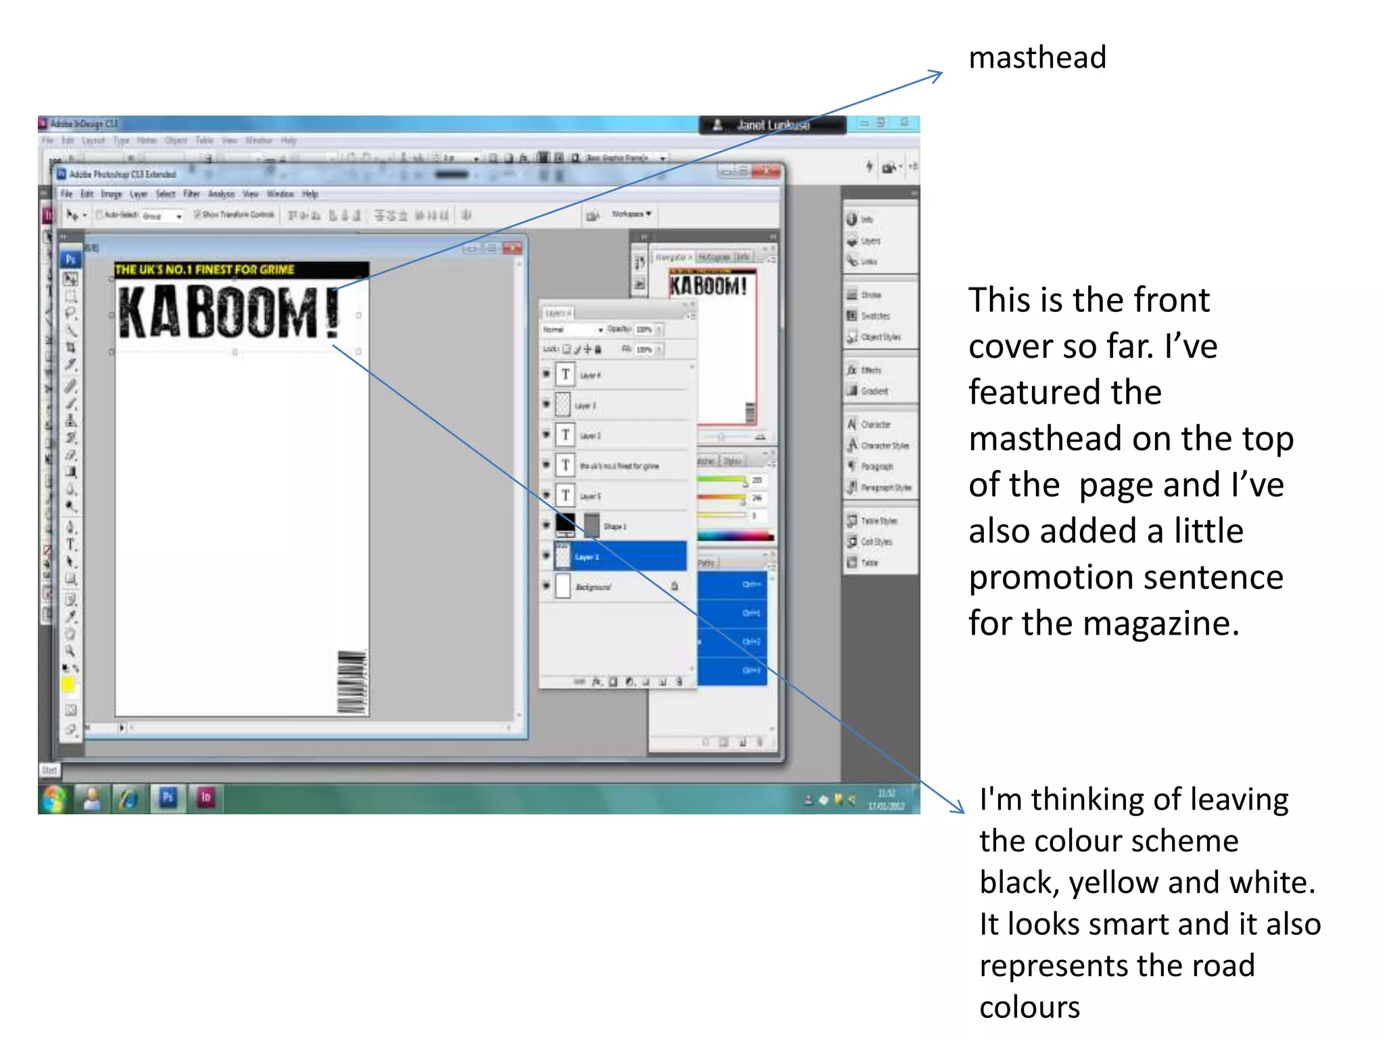Click yellow foreground color swatch
Screen dimensions: 1385x1039
tap(68, 685)
